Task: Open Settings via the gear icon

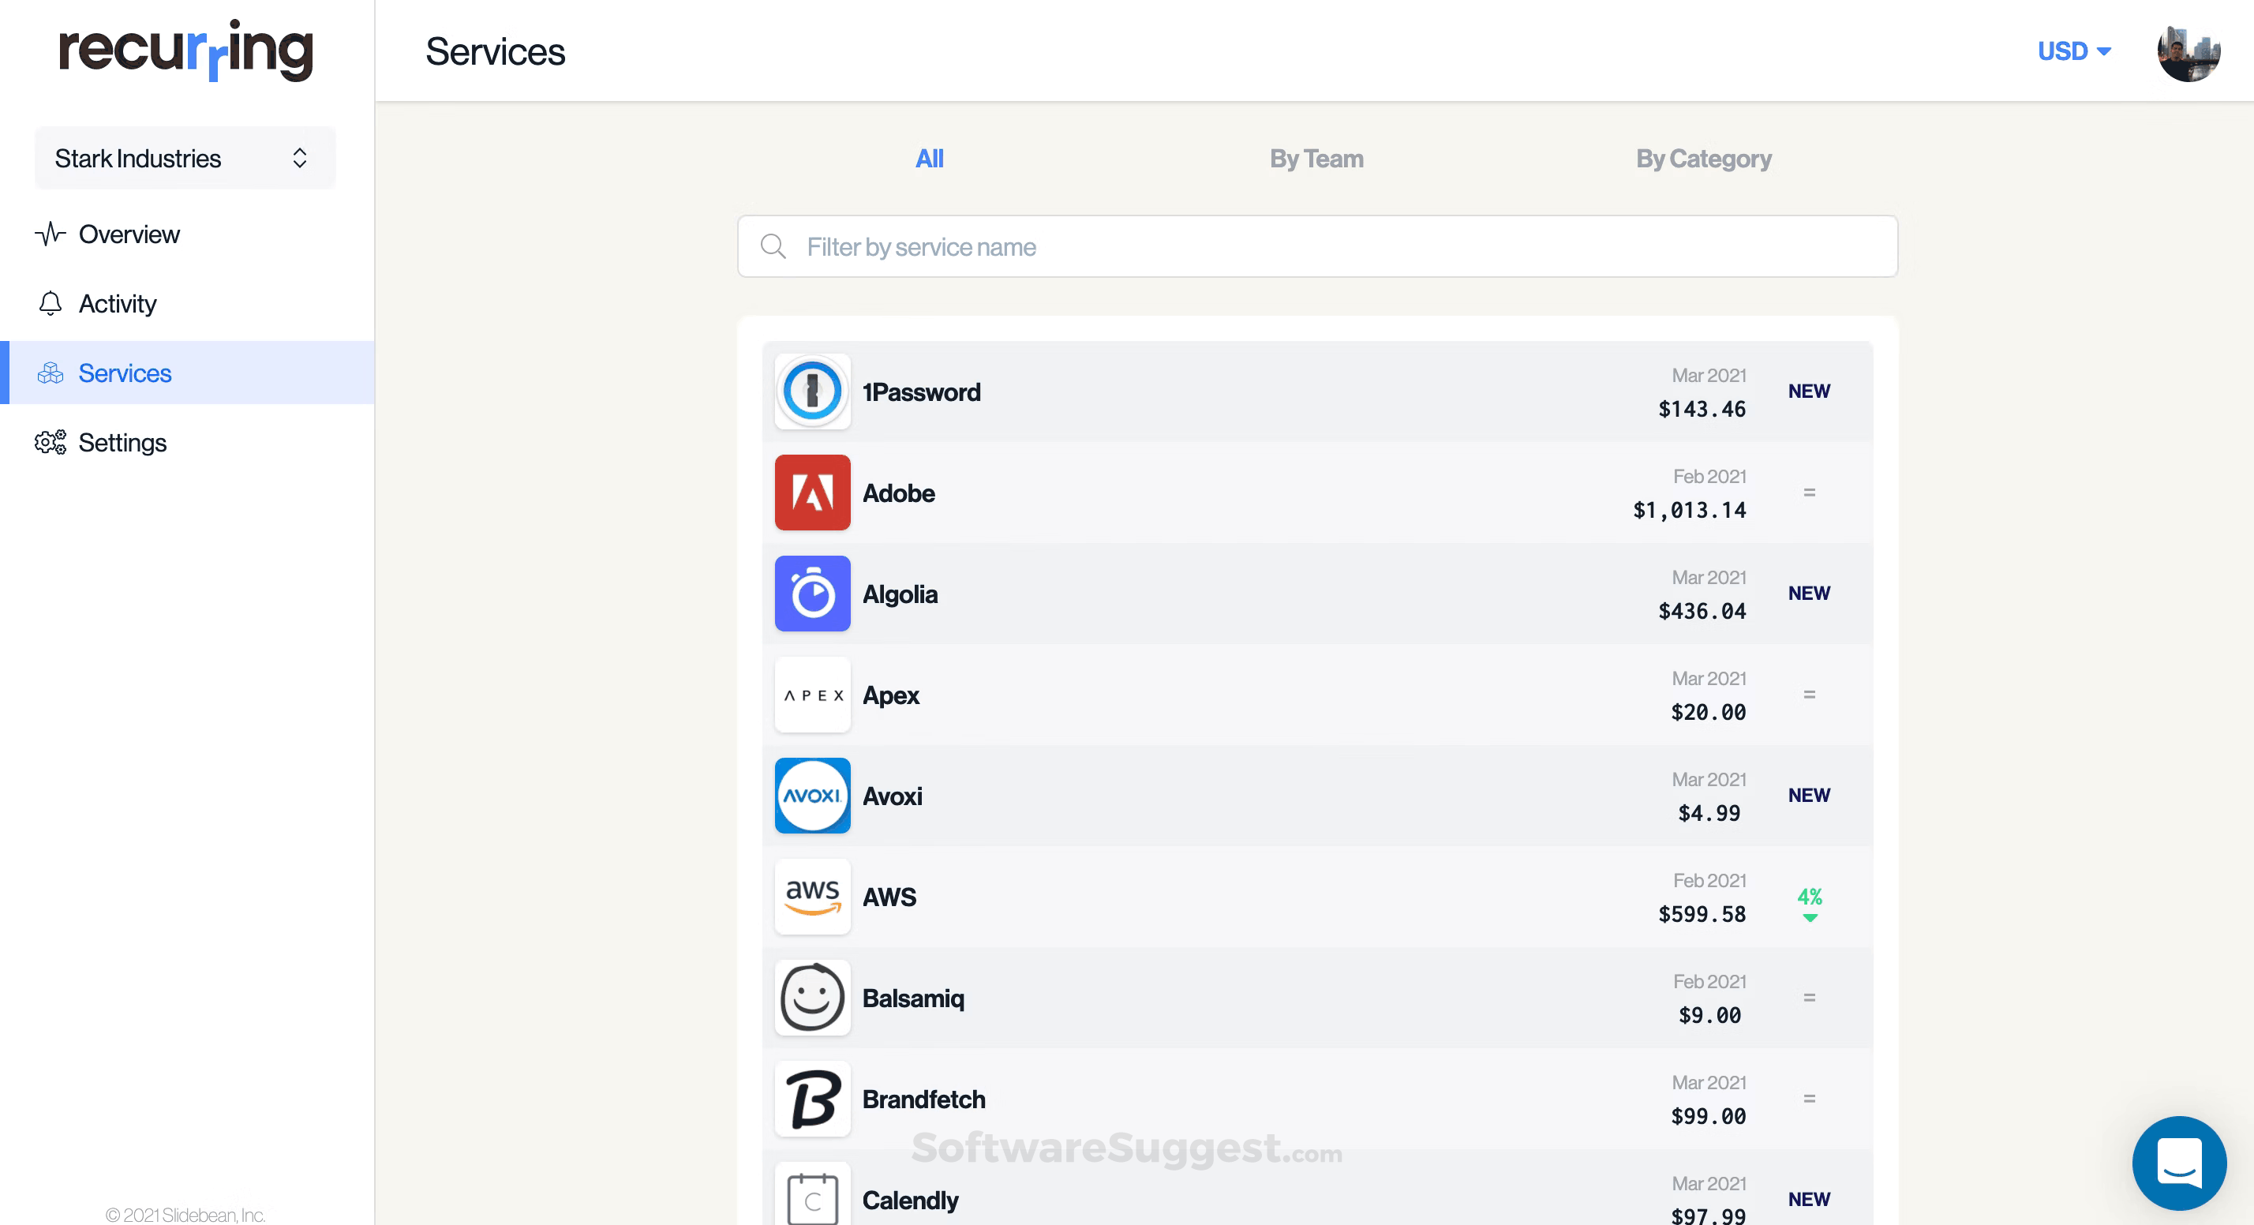Action: [x=50, y=442]
